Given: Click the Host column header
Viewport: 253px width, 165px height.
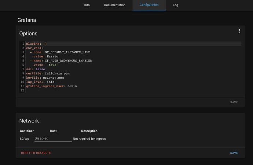Looking at the screenshot, I should tap(53, 131).
